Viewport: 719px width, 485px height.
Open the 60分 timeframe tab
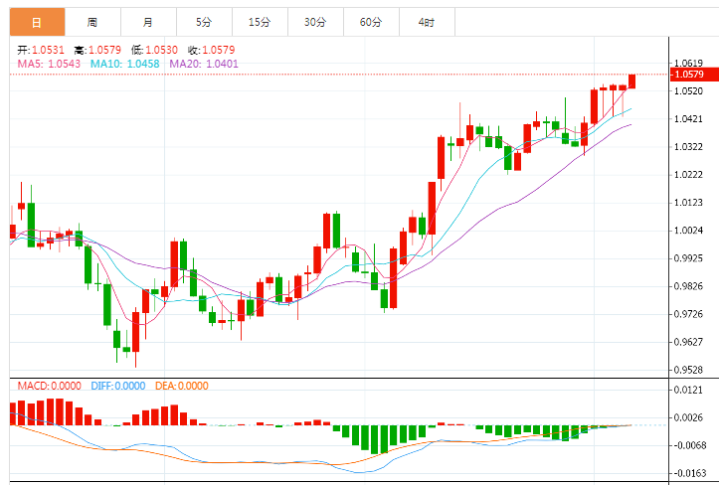[371, 22]
